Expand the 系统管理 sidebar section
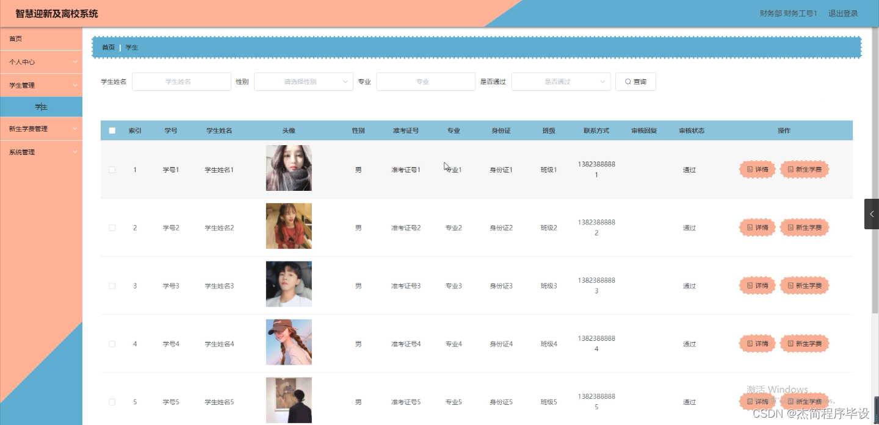The image size is (879, 425). pos(41,152)
